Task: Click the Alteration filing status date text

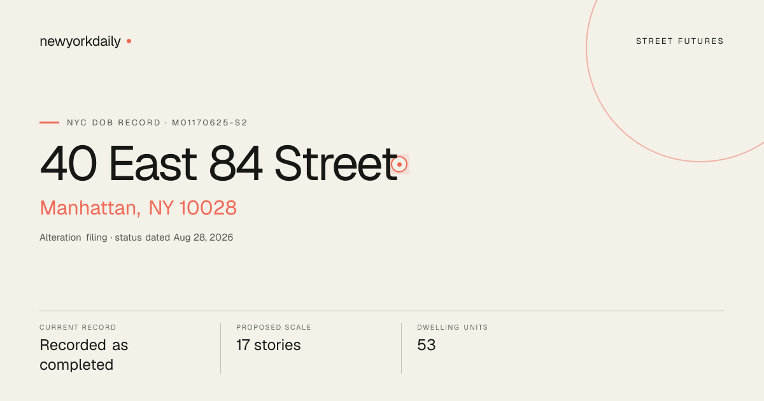Action: [136, 237]
